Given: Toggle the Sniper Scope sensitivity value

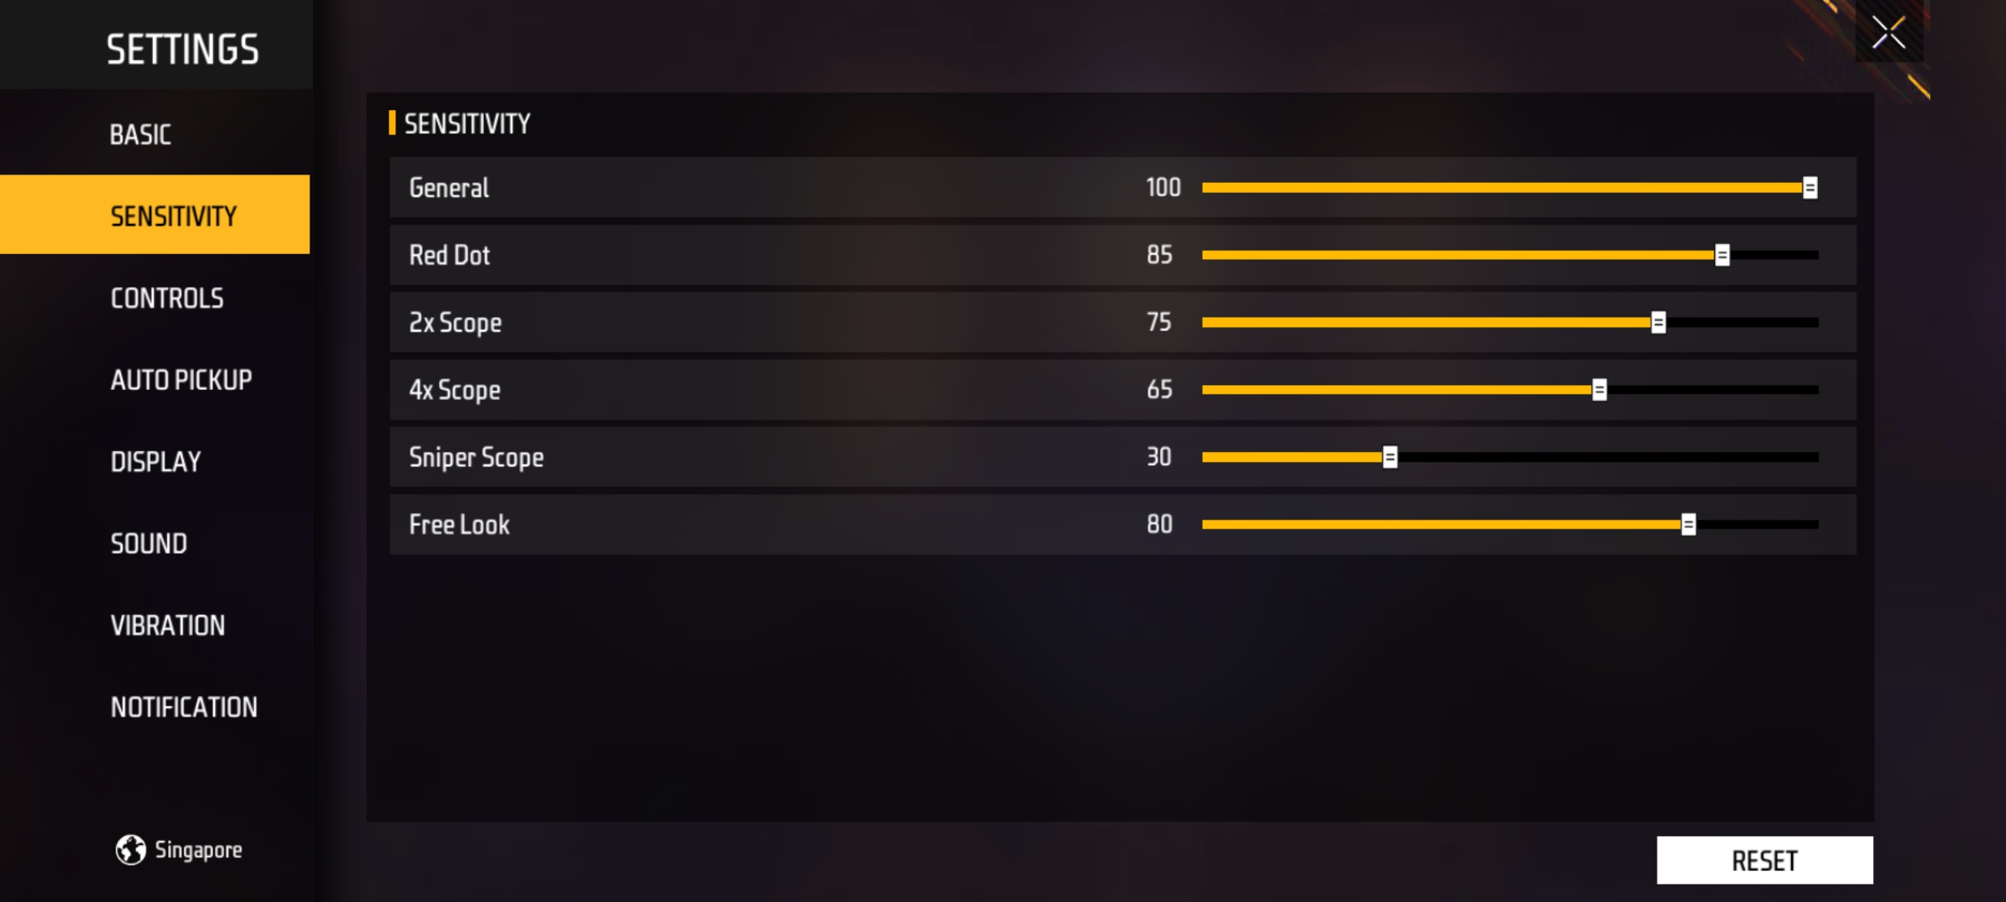Looking at the screenshot, I should point(1389,456).
